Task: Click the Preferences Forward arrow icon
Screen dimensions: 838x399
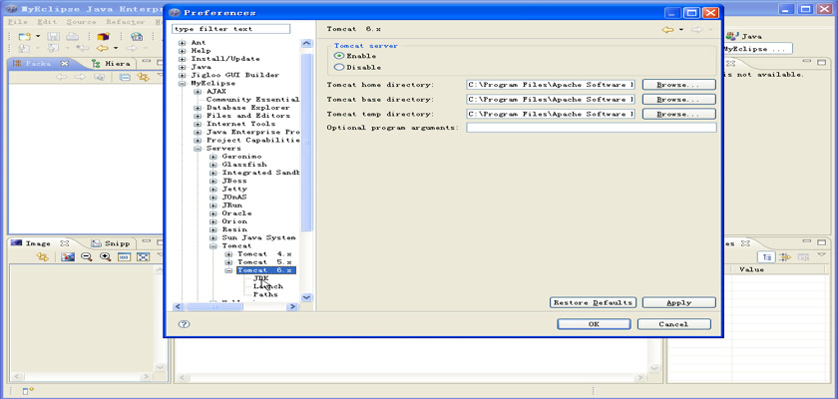Action: coord(696,29)
